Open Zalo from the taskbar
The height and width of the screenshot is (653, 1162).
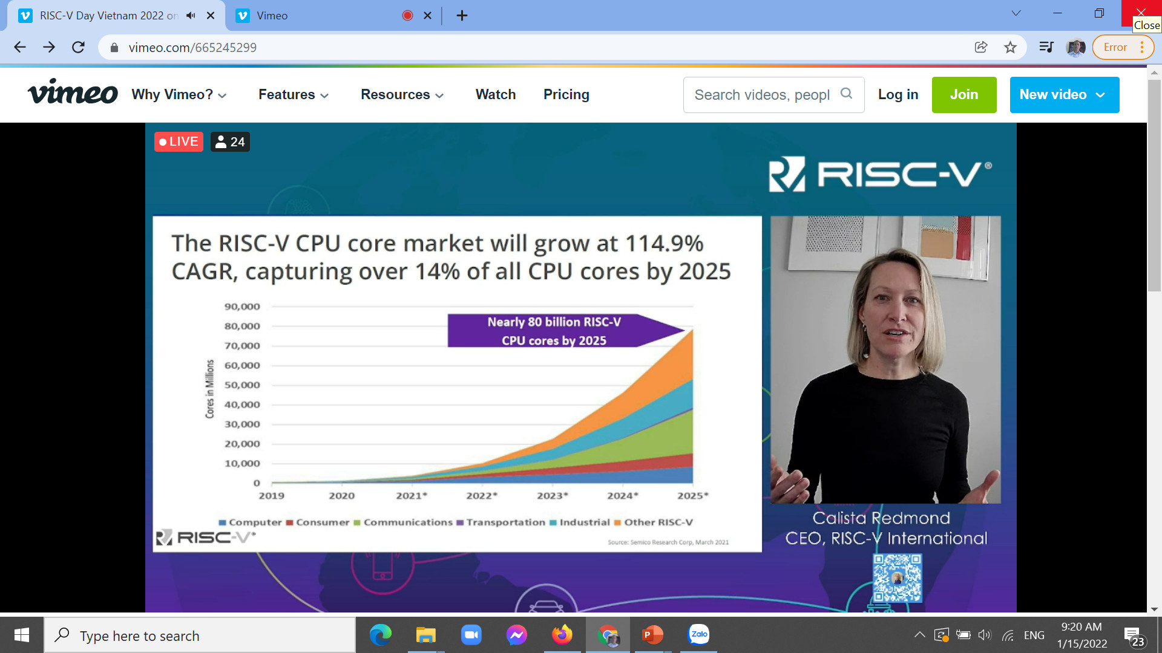[x=699, y=635]
